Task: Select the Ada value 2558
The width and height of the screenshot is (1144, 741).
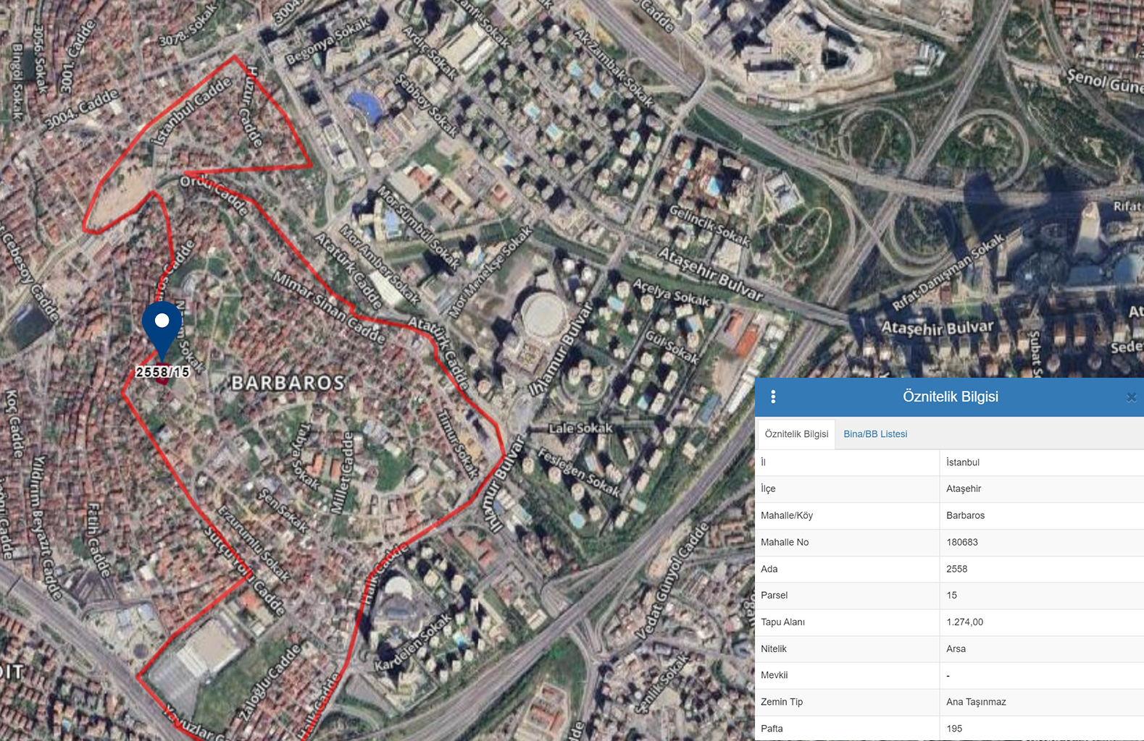Action: click(956, 569)
